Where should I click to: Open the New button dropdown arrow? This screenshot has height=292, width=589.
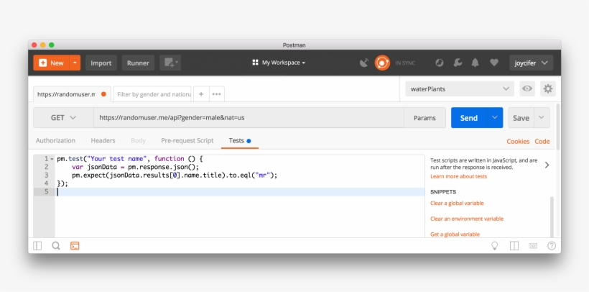click(75, 63)
